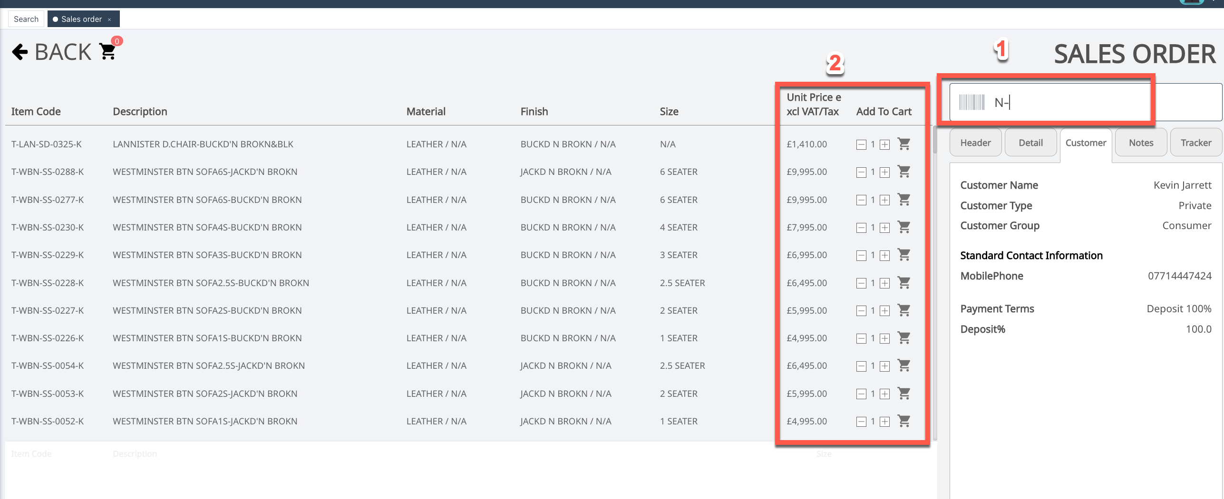Add T-WBN-SS-0227-K 2 seater to cart
This screenshot has height=499, width=1224.
click(903, 310)
